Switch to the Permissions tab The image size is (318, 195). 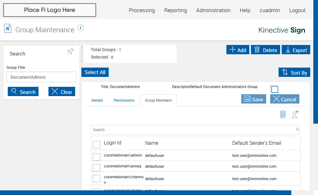click(124, 100)
